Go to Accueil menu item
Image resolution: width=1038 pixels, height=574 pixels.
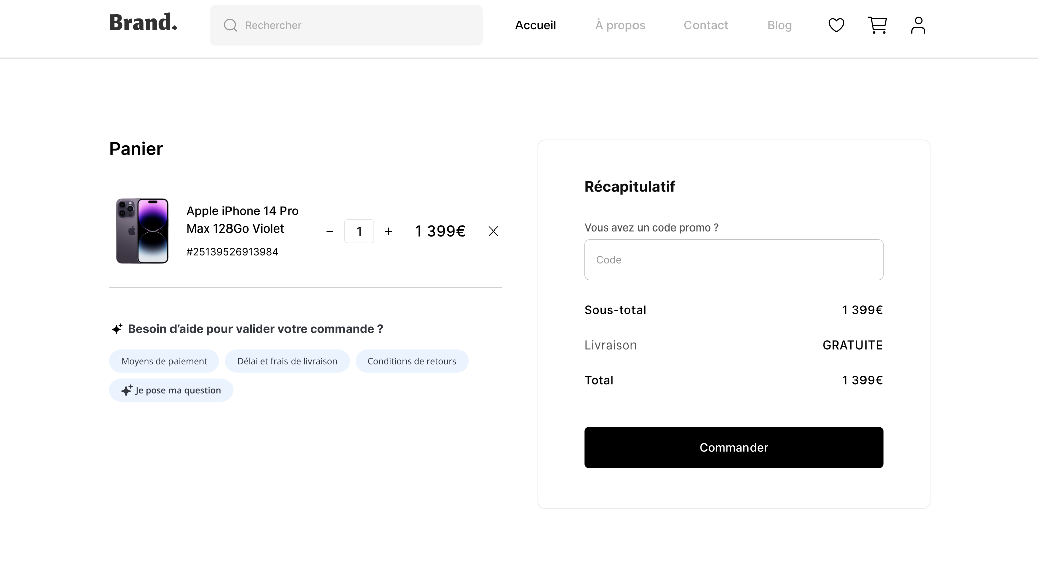(535, 25)
